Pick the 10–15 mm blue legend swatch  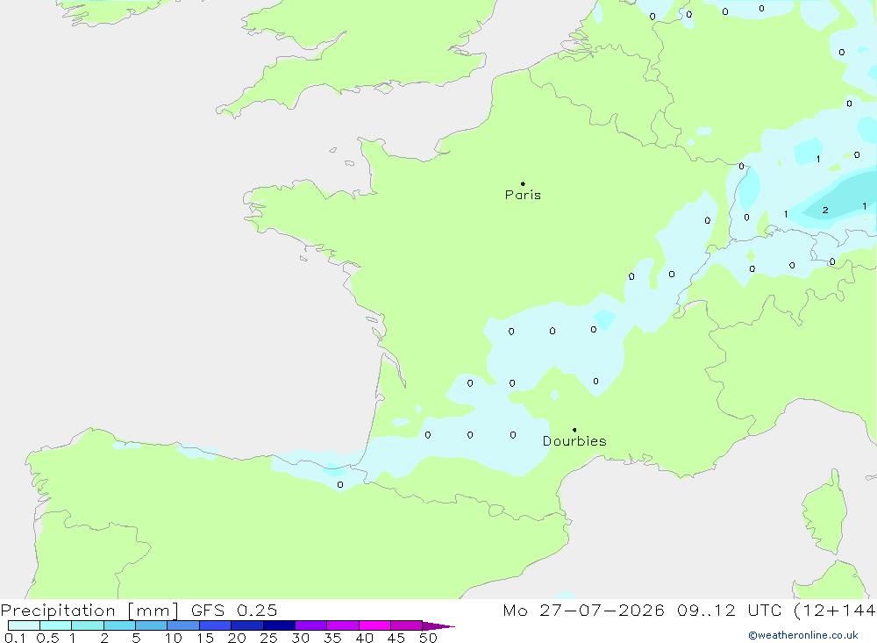tap(183, 625)
